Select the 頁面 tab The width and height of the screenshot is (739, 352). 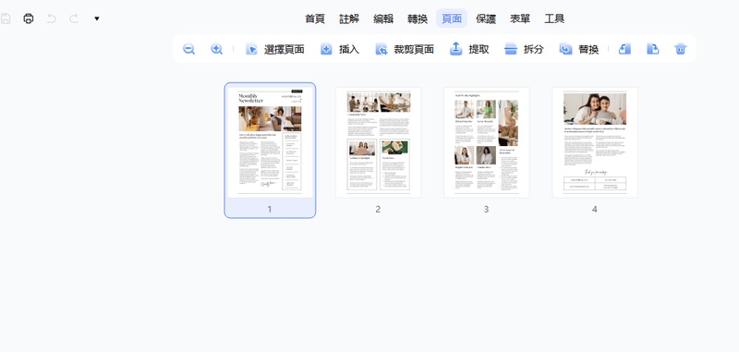point(452,18)
